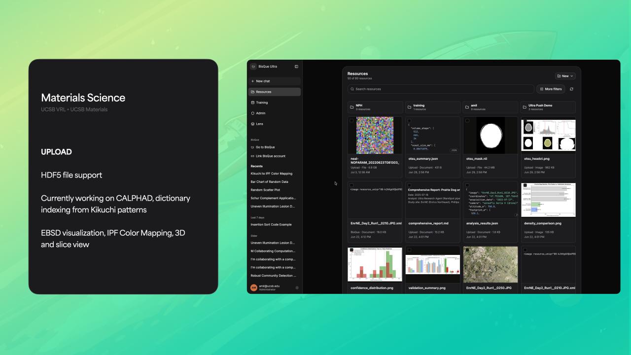Open the Training section

[275, 103]
